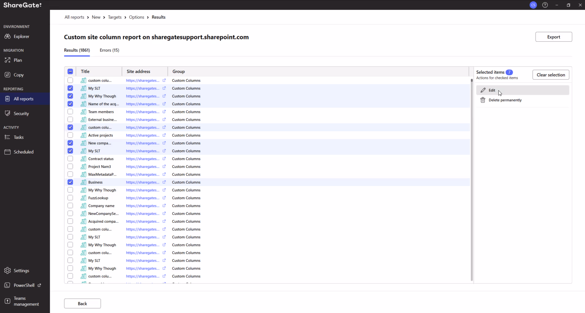The image size is (585, 313).
Task: Click the Clear selection button
Action: click(x=551, y=75)
